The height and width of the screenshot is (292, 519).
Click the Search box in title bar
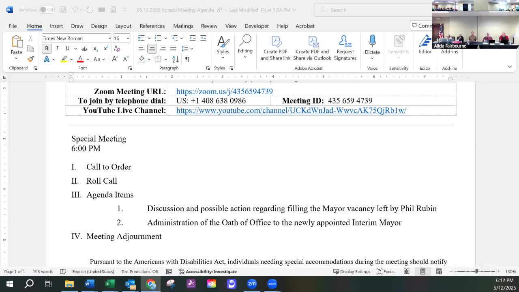click(x=373, y=10)
